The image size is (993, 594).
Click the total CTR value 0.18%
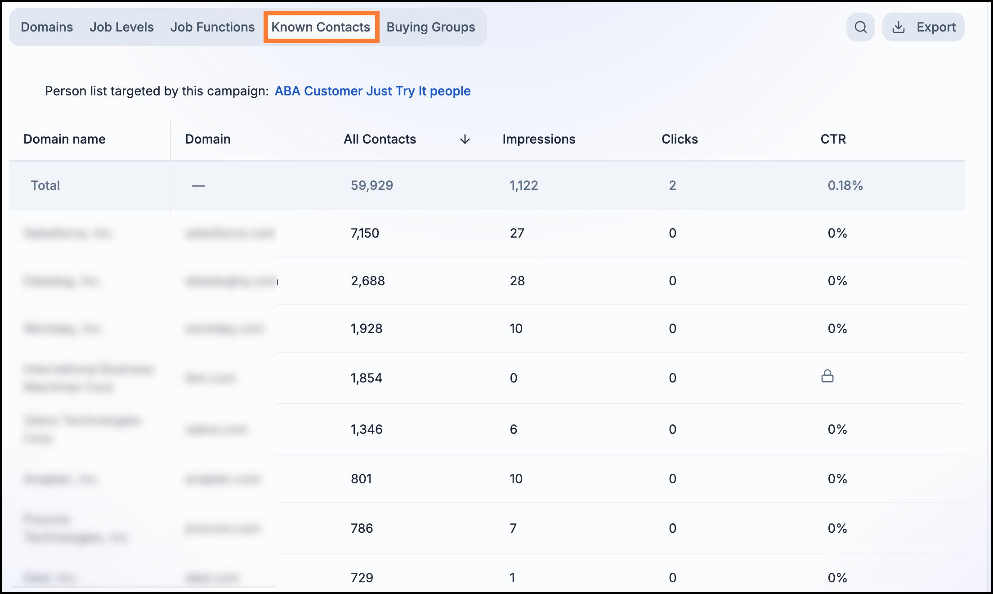(845, 185)
